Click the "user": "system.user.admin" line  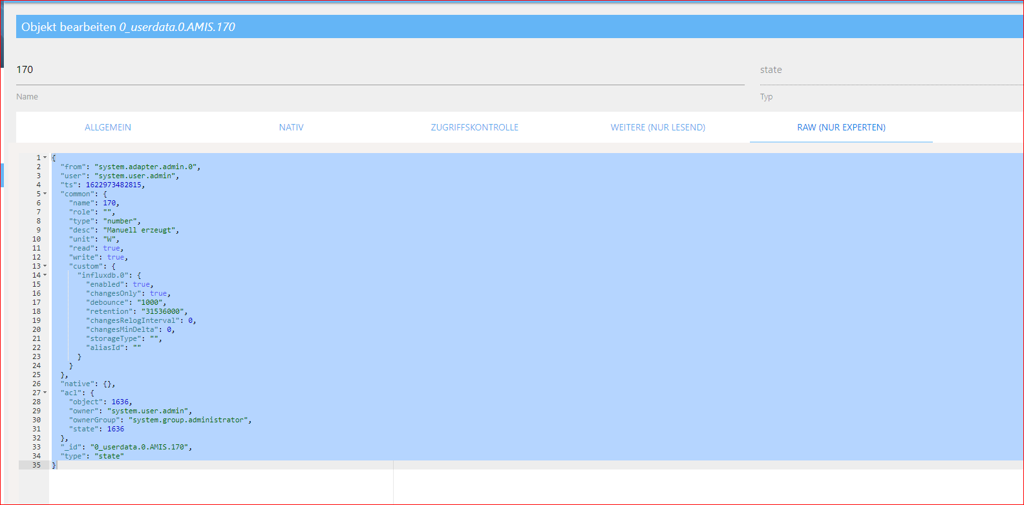click(120, 176)
